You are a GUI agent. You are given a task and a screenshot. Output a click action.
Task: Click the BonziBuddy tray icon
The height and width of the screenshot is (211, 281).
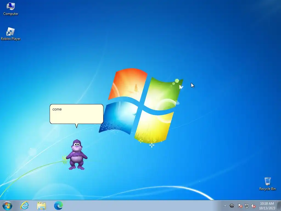(x=232, y=206)
